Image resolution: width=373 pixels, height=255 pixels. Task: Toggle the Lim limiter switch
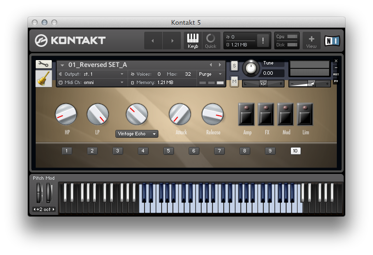pyautogui.click(x=305, y=114)
